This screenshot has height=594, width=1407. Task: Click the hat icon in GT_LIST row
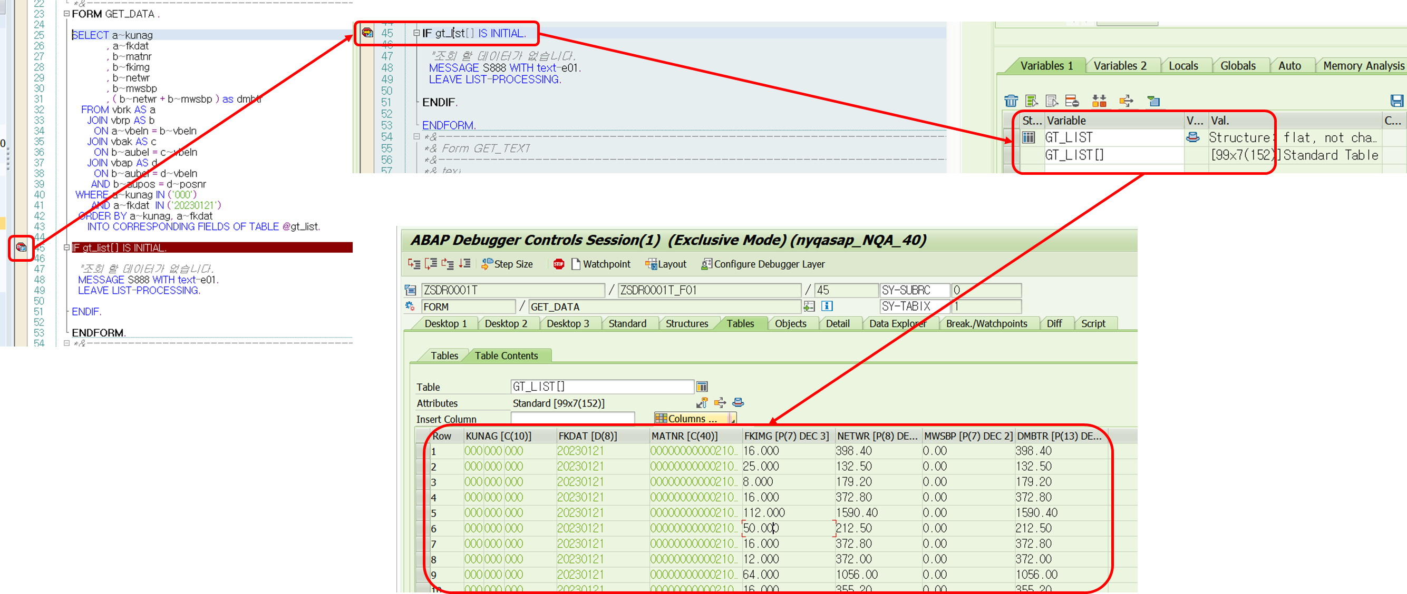(x=1193, y=137)
